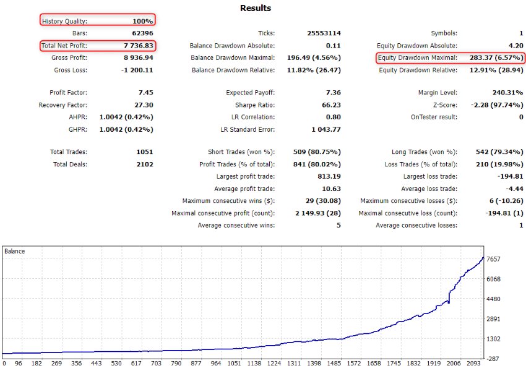Click the Balance label in the chart

(x=15, y=252)
